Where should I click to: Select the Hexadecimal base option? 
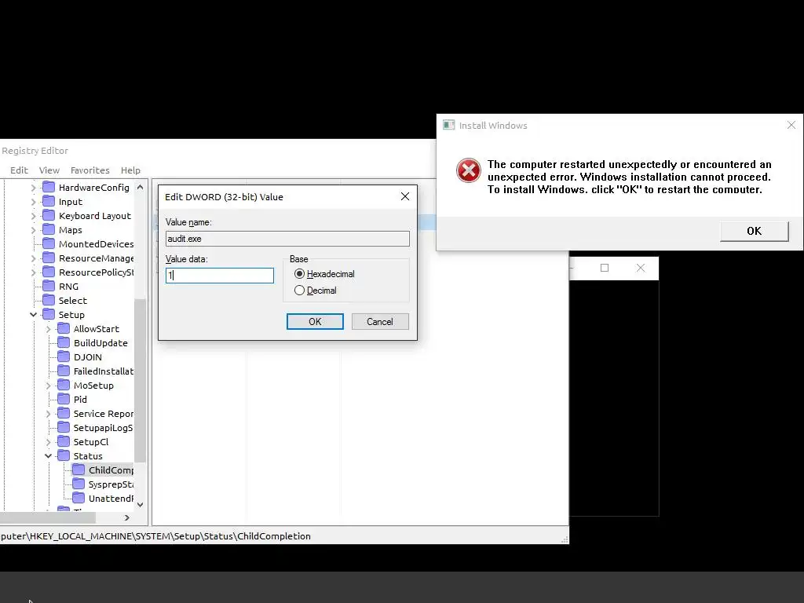point(299,274)
